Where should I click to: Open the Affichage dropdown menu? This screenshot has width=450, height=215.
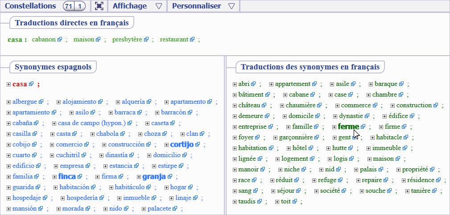[137, 6]
